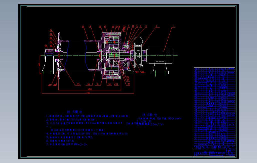This screenshot has width=257, height=163.
Task: Select part callout number 33
Action: coord(116,84)
